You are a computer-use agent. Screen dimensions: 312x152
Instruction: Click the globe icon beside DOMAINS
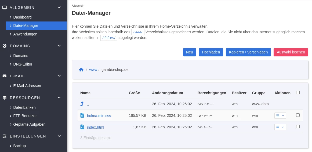pos(4,46)
